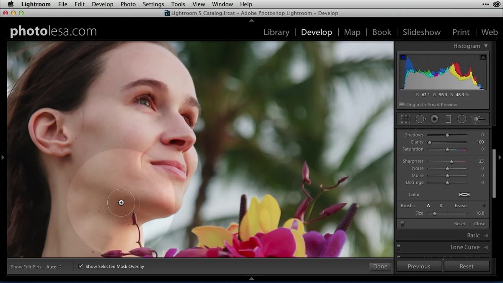The image size is (503, 283).
Task: Close the adjustment brush panel
Action: 480,224
